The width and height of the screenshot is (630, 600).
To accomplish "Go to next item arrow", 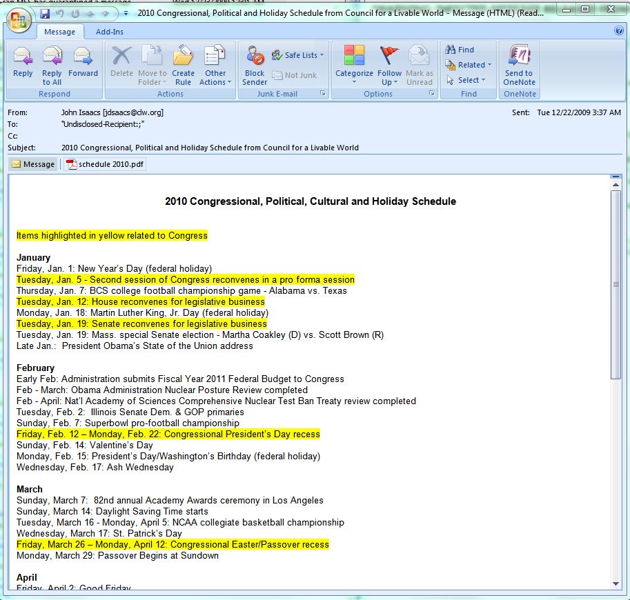I will (x=106, y=14).
